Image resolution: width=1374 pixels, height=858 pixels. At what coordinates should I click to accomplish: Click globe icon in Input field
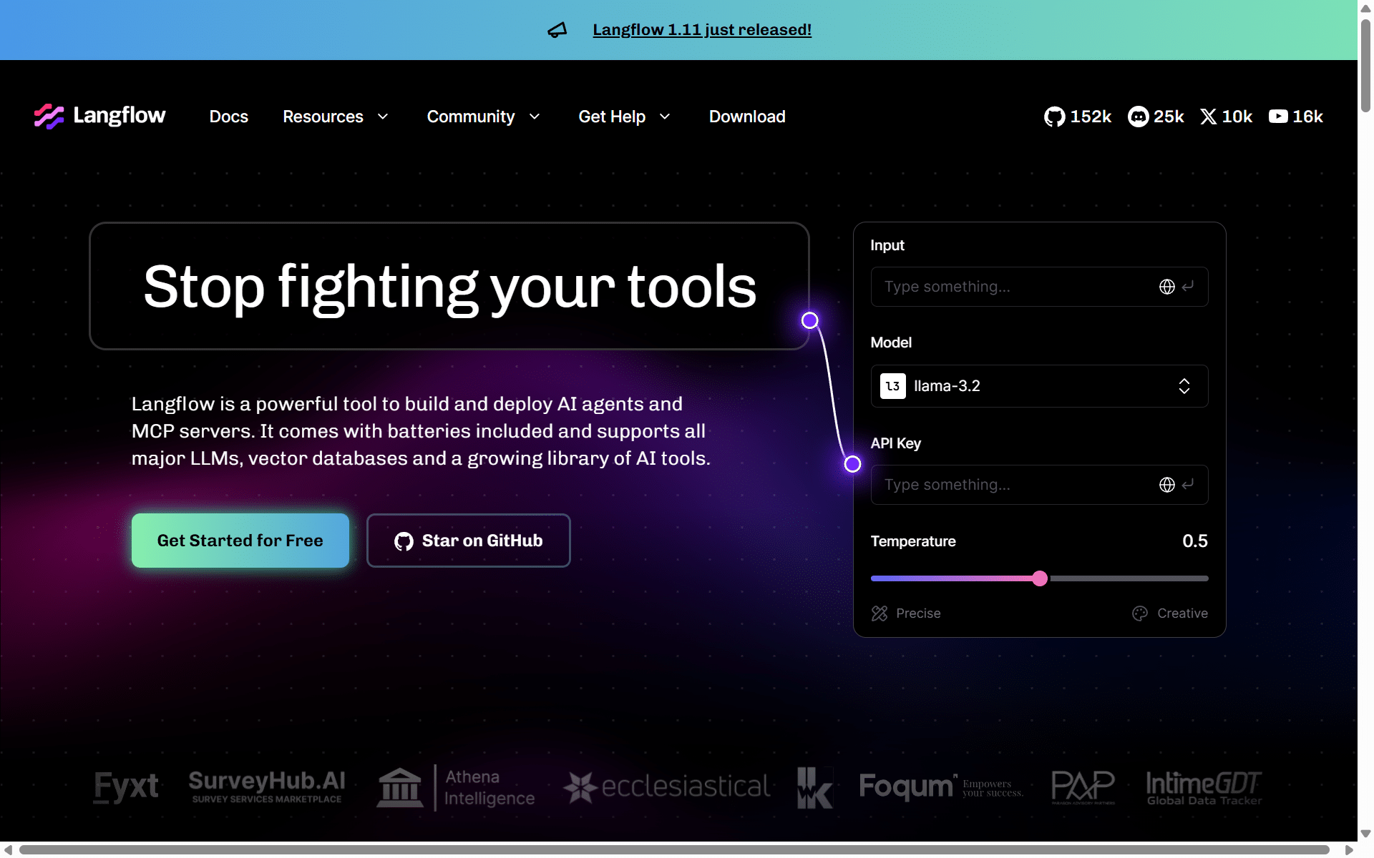coord(1166,287)
